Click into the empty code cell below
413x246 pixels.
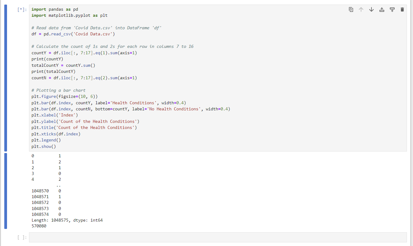[218, 237]
